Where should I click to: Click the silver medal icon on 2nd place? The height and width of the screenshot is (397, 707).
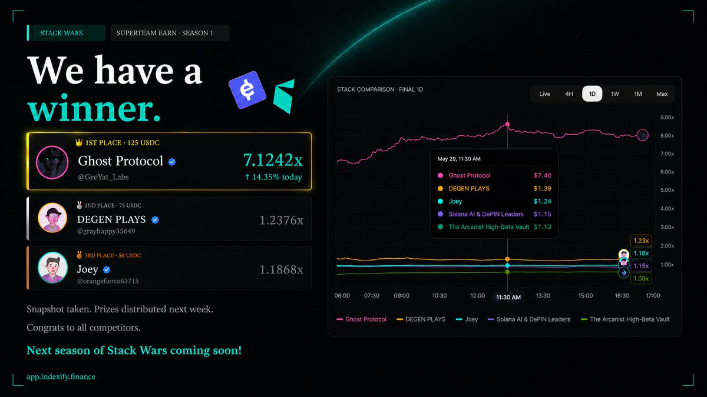pyautogui.click(x=80, y=205)
